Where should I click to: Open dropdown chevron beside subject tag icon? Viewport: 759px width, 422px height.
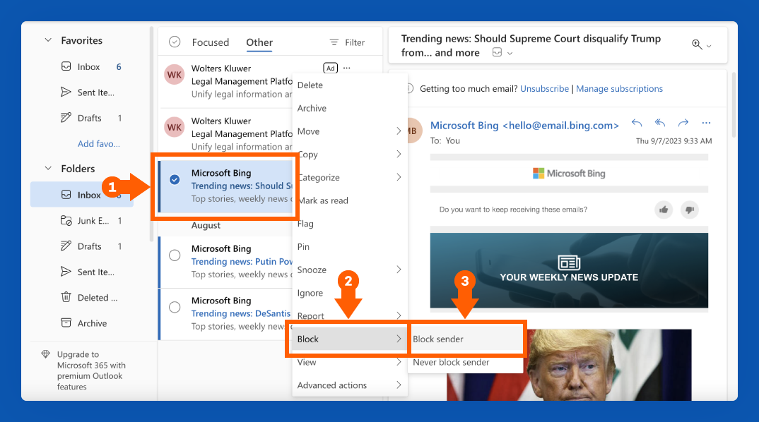pos(510,53)
